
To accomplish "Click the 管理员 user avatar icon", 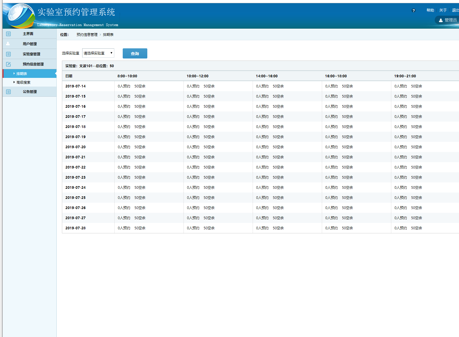I will coord(441,20).
